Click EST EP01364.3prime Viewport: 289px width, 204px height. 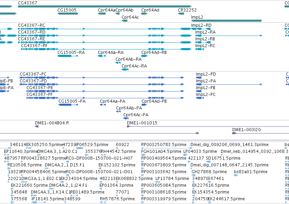[x=101, y=189]
